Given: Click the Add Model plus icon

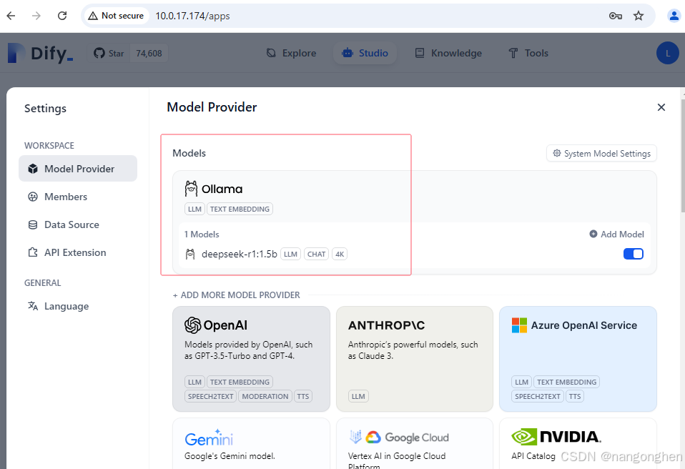Looking at the screenshot, I should [x=593, y=234].
